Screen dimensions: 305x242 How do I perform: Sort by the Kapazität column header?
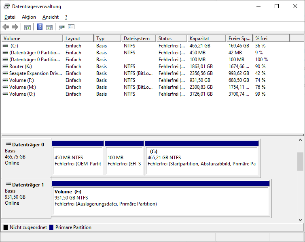[207, 39]
